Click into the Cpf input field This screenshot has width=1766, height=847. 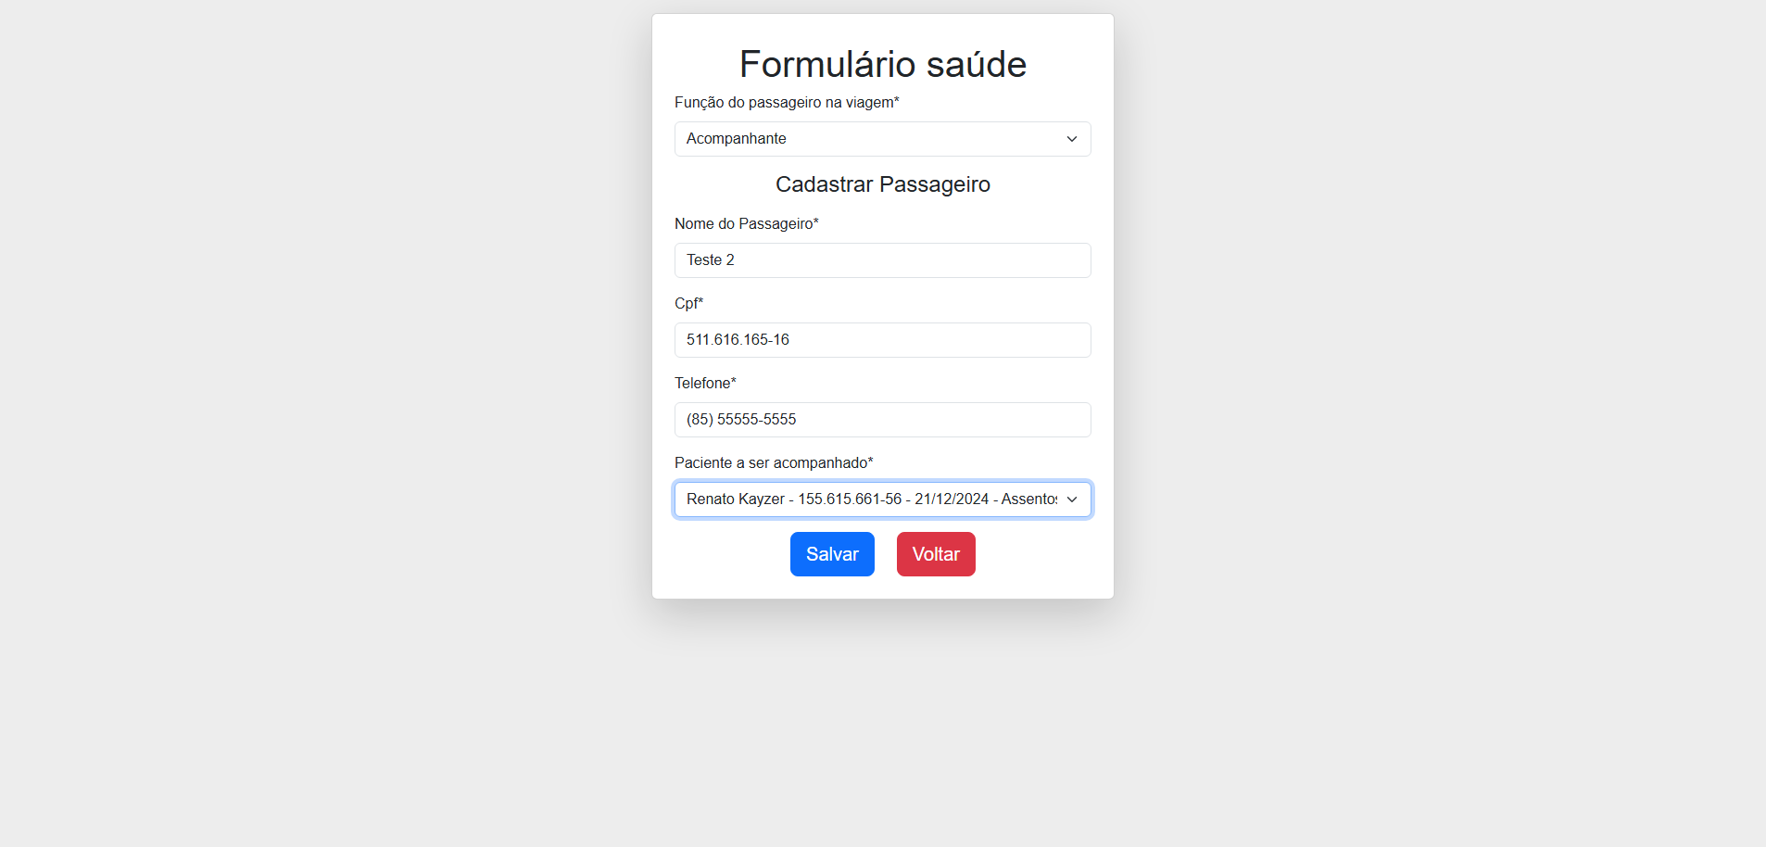click(882, 340)
